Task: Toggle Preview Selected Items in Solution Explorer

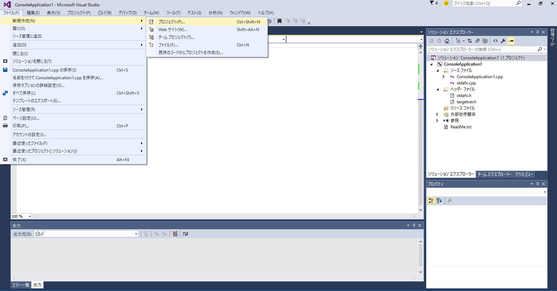Action: coord(511,41)
